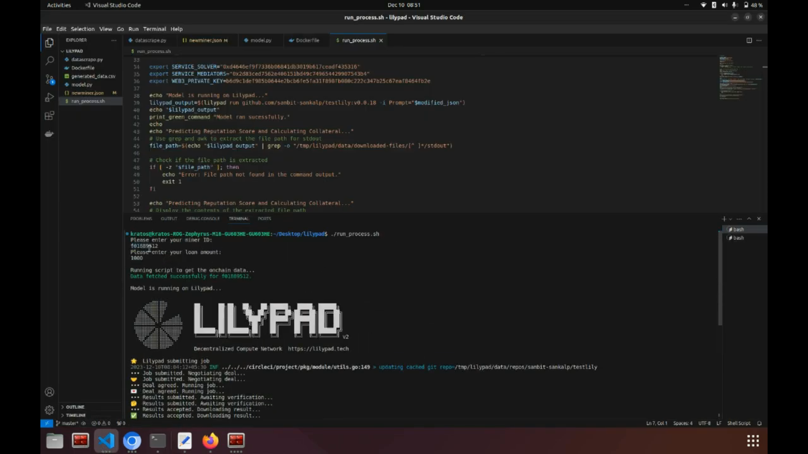Screen dimensions: 808x454
Task: Open the Docker view in activity bar
Action: coord(49,134)
